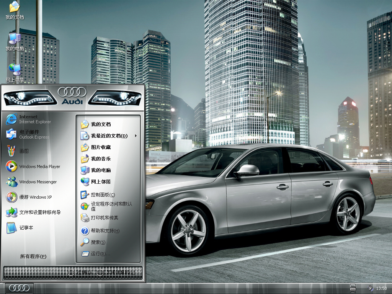The height and width of the screenshot is (294, 392).
Task: Select the 网上邻居 desktop icon
Action: pyautogui.click(x=15, y=73)
